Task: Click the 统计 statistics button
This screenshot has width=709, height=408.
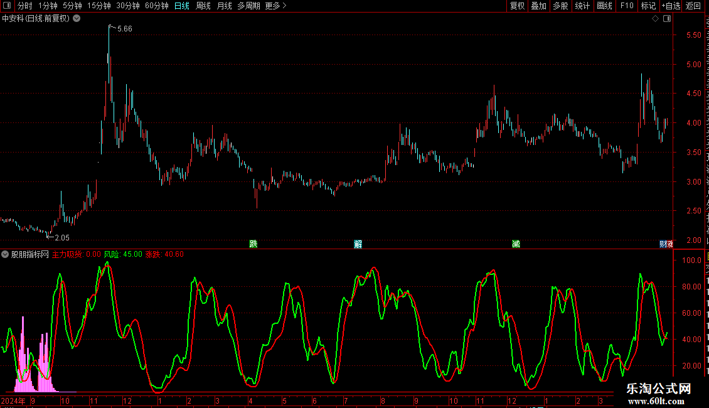Action: (582, 6)
